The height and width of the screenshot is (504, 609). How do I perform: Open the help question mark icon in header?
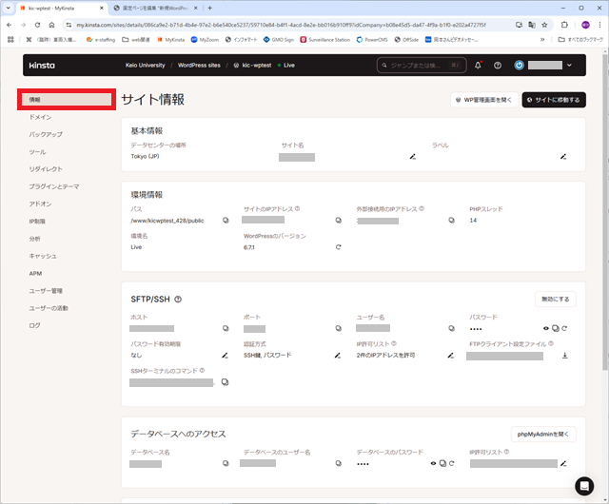point(497,66)
